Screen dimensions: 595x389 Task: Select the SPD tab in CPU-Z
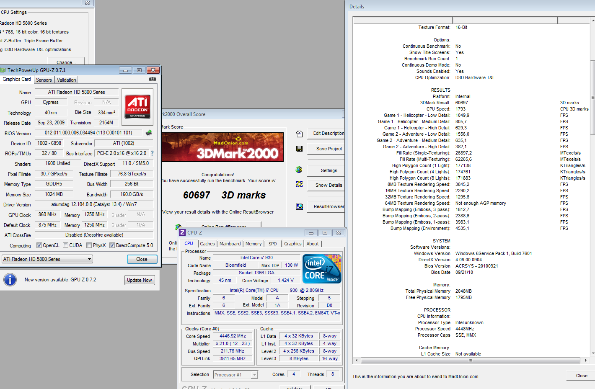point(273,244)
